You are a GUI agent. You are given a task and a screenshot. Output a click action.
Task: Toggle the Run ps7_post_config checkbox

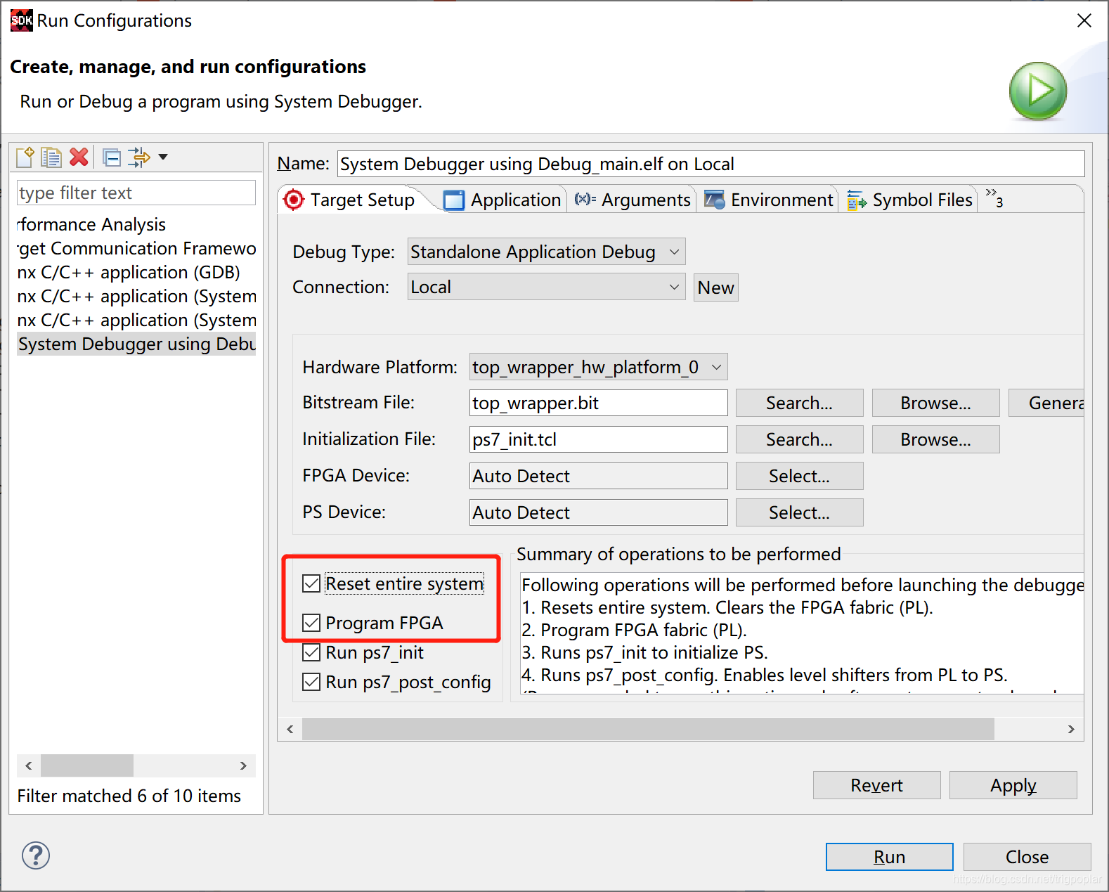[311, 682]
